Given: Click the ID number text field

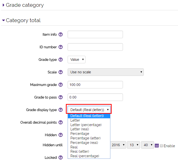Looking at the screenshot, I should click(95, 47).
